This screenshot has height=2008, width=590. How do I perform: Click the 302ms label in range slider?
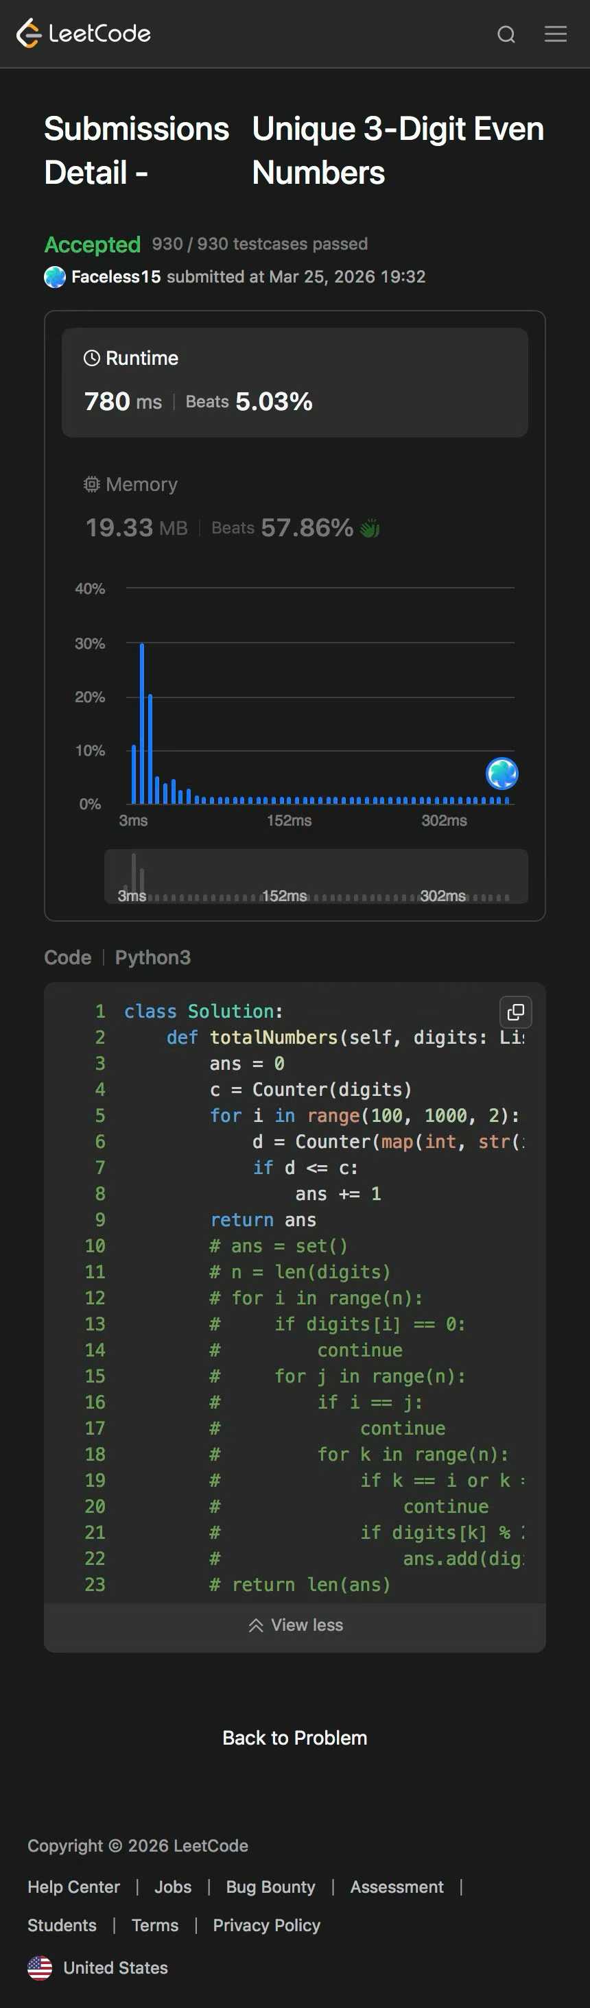[442, 896]
